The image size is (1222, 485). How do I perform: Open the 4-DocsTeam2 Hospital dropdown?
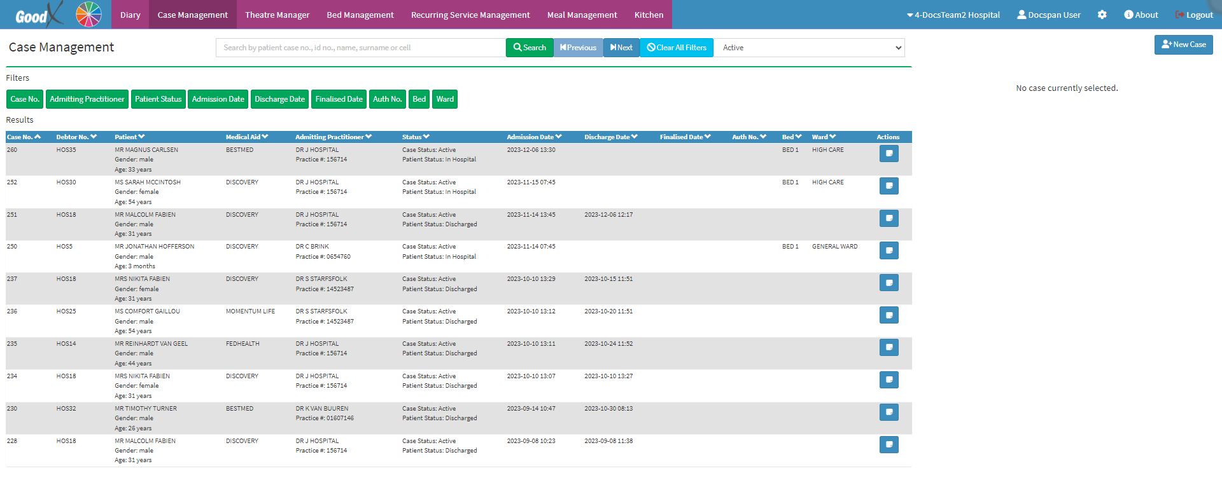pos(953,15)
